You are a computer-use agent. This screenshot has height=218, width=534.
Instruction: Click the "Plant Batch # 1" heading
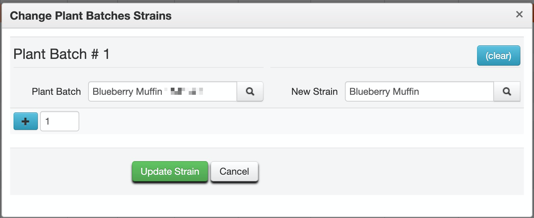tap(61, 54)
